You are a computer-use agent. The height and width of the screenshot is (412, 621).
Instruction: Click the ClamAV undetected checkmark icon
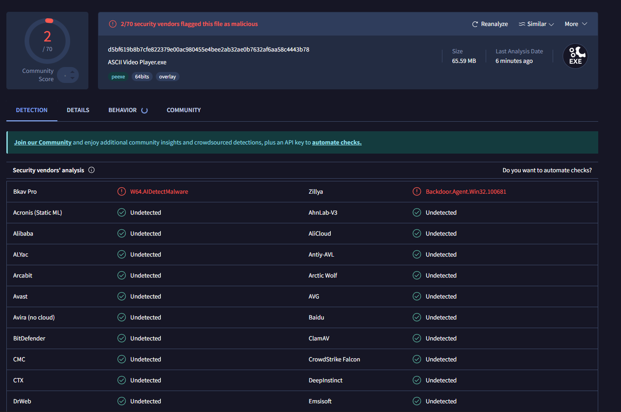coord(417,338)
